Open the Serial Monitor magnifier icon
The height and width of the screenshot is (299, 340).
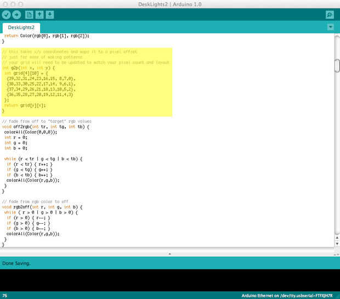pyautogui.click(x=330, y=15)
